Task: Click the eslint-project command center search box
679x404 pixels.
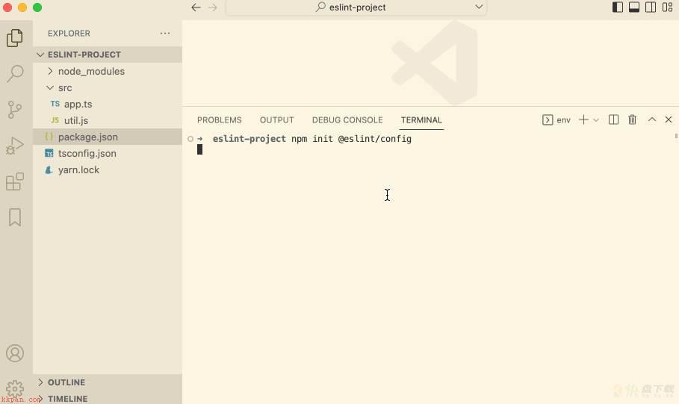Action: [x=356, y=7]
